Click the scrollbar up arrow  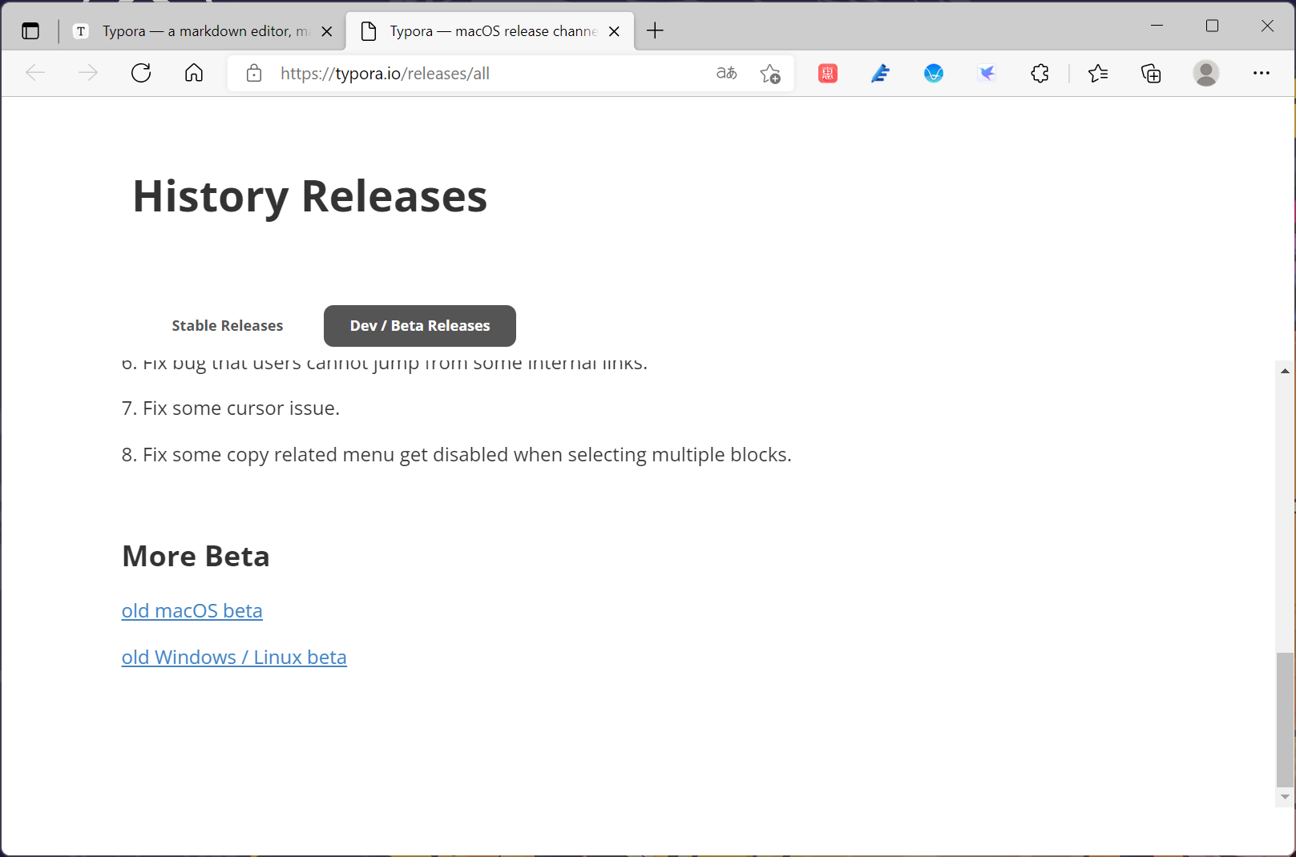tap(1286, 371)
